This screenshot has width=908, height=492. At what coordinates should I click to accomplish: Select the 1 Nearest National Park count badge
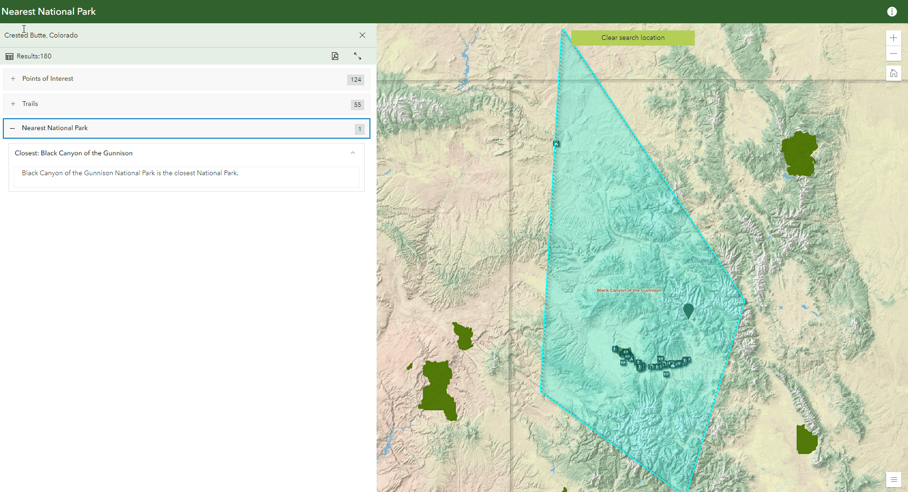[x=359, y=129]
